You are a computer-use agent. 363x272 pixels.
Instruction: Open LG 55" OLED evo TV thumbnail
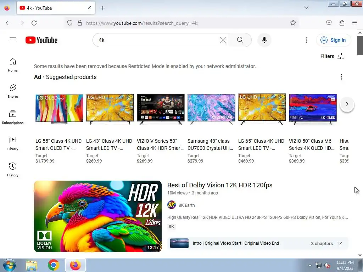point(59,109)
